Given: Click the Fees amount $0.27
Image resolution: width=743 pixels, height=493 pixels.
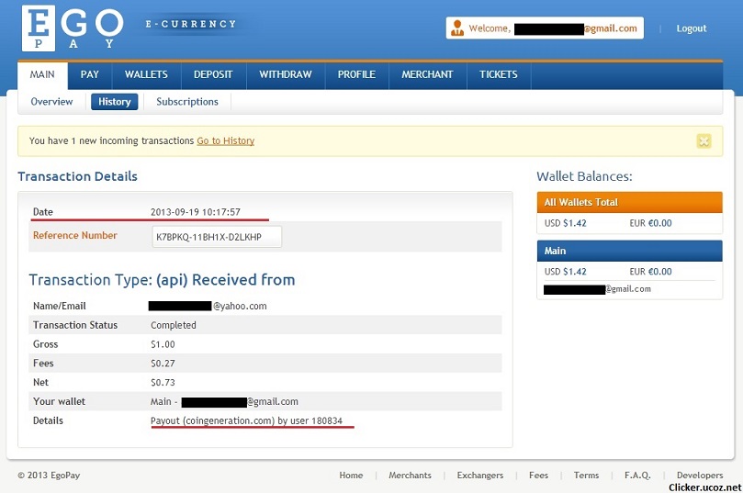Looking at the screenshot, I should coord(163,364).
